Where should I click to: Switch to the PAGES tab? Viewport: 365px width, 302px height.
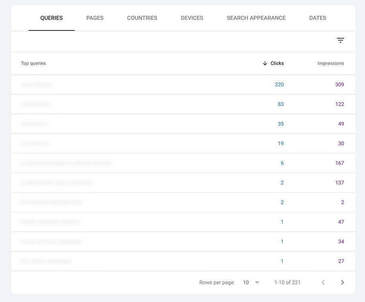[94, 18]
